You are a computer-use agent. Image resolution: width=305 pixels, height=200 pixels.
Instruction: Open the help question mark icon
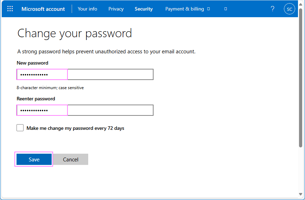click(x=273, y=9)
